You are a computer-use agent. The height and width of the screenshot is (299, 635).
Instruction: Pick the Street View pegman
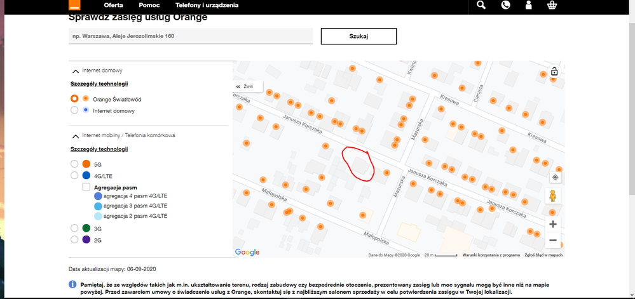pyautogui.click(x=553, y=196)
